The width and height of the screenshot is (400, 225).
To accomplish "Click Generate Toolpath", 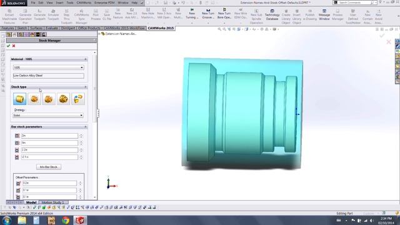I will click(39, 17).
